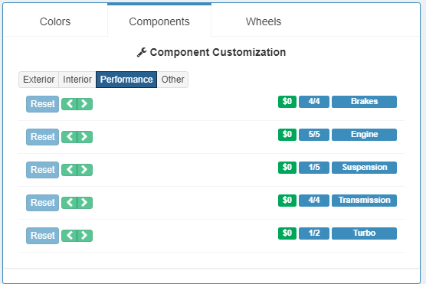Select next Brakes option arrow
This screenshot has height=284, width=426.
point(85,104)
